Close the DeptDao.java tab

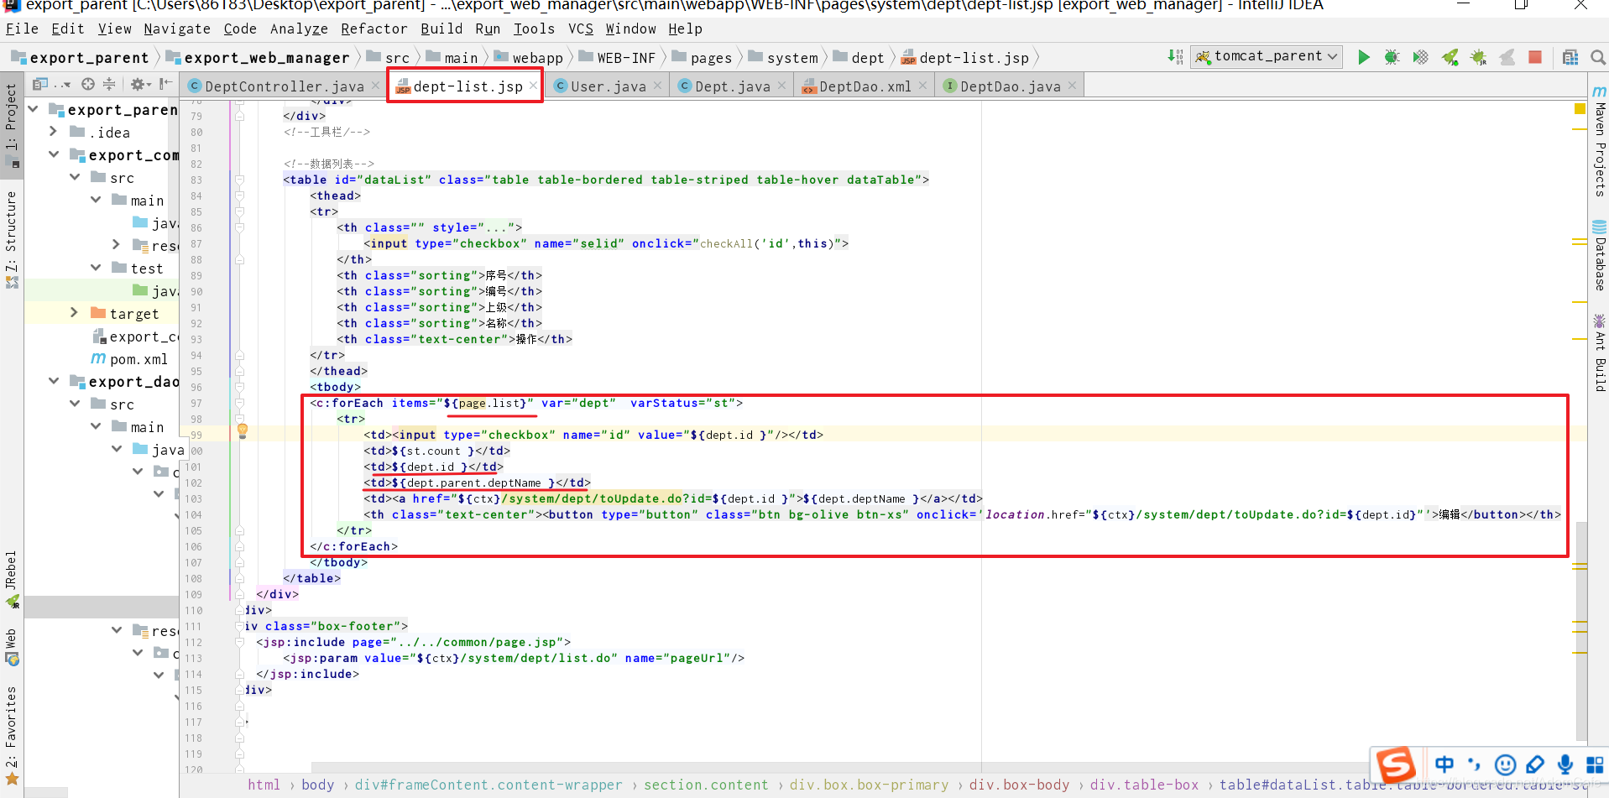1072,86
